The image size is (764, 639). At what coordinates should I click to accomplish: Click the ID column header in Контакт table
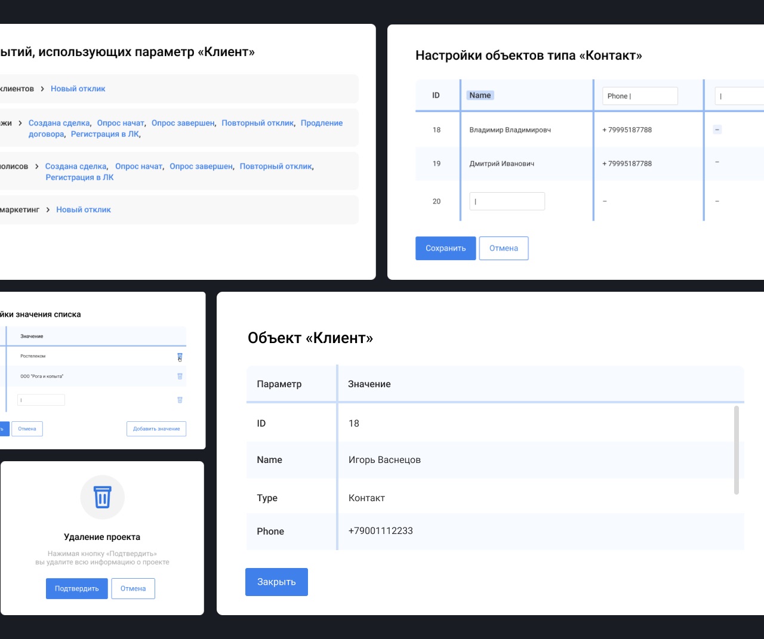point(436,95)
